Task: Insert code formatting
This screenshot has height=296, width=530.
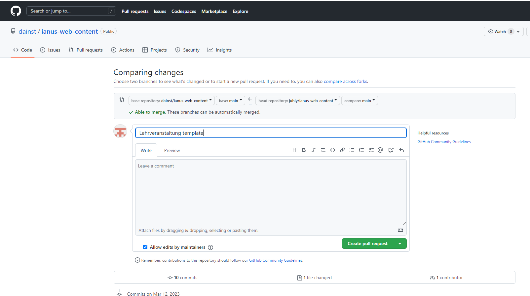Action: click(333, 150)
